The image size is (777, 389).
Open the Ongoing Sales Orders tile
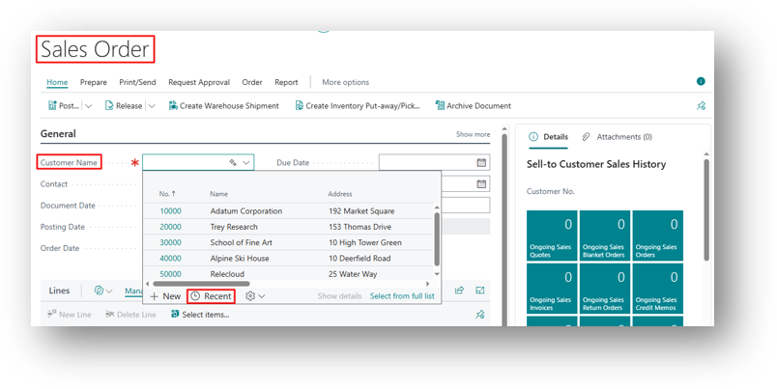[657, 236]
